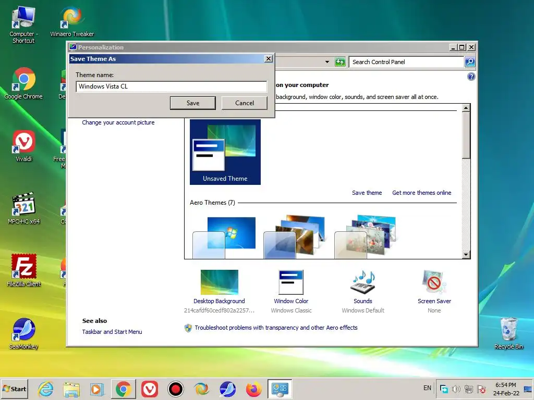Open the blue Help question icon
This screenshot has height=400, width=534.
(x=471, y=77)
